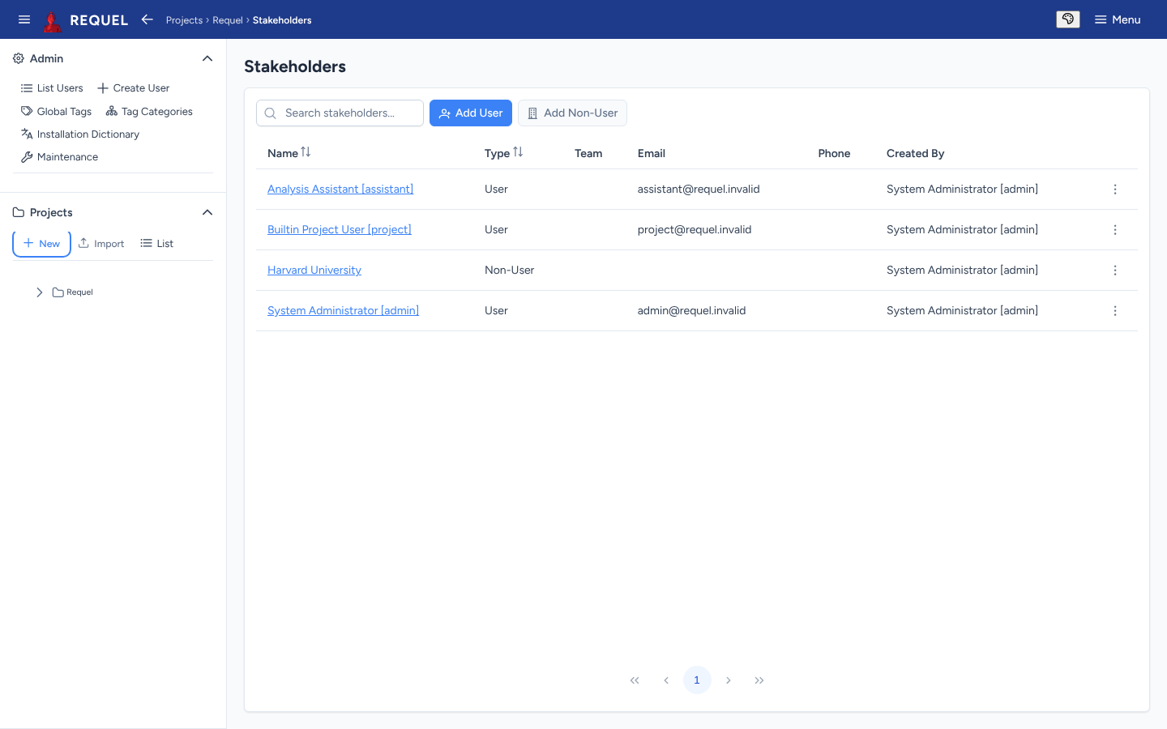This screenshot has width=1167, height=729.
Task: Open Maintenance page
Action: (59, 157)
